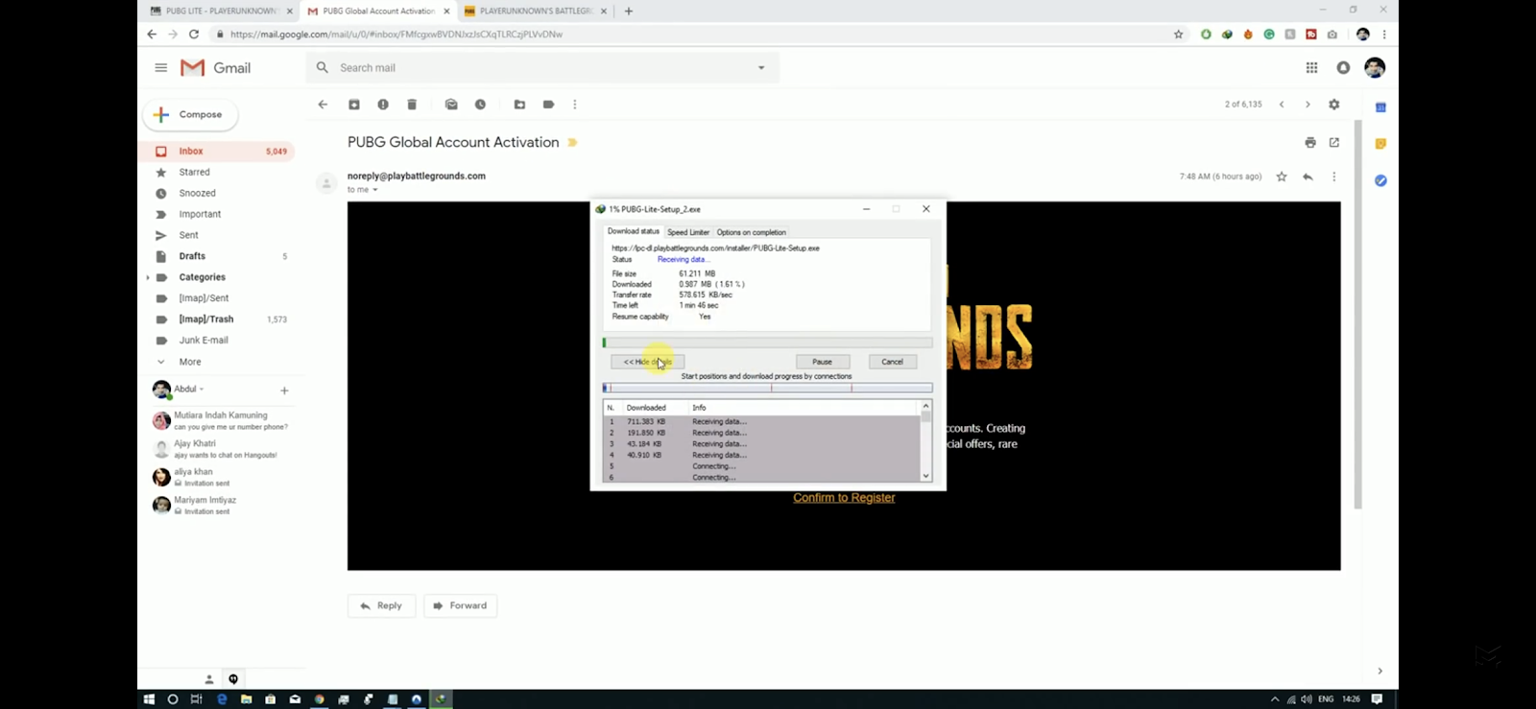Image resolution: width=1536 pixels, height=709 pixels.
Task: Open File Explorer from the taskbar
Action: tap(246, 699)
